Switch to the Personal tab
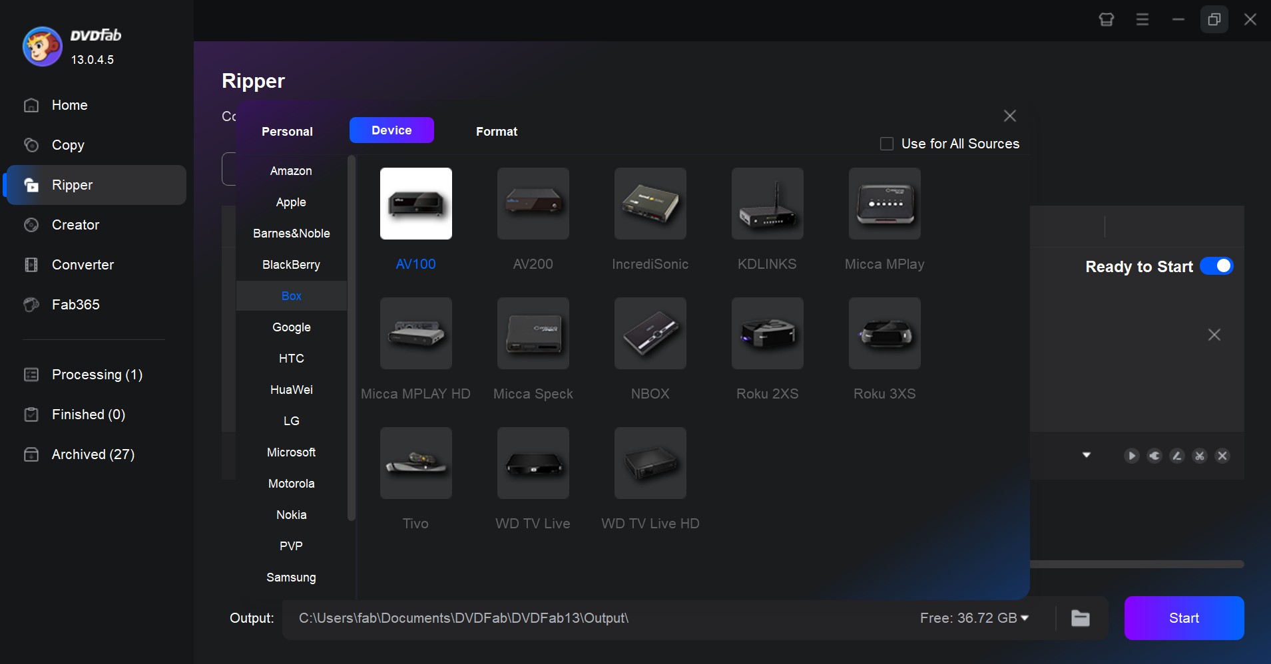This screenshot has width=1271, height=664. pyautogui.click(x=287, y=131)
